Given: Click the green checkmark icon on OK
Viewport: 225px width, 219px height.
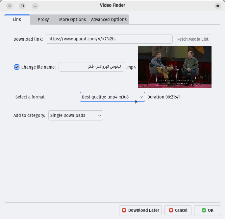Looking at the screenshot, I should pos(204,210).
